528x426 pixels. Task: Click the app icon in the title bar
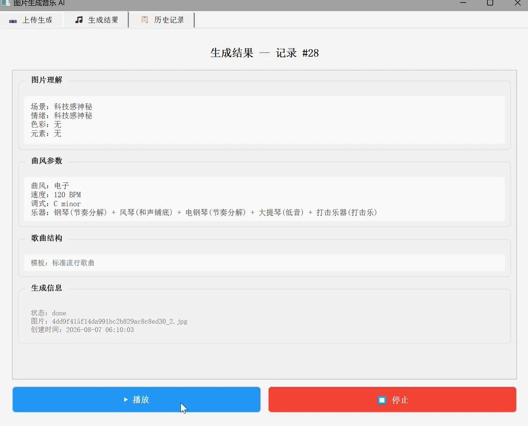pyautogui.click(x=6, y=3)
